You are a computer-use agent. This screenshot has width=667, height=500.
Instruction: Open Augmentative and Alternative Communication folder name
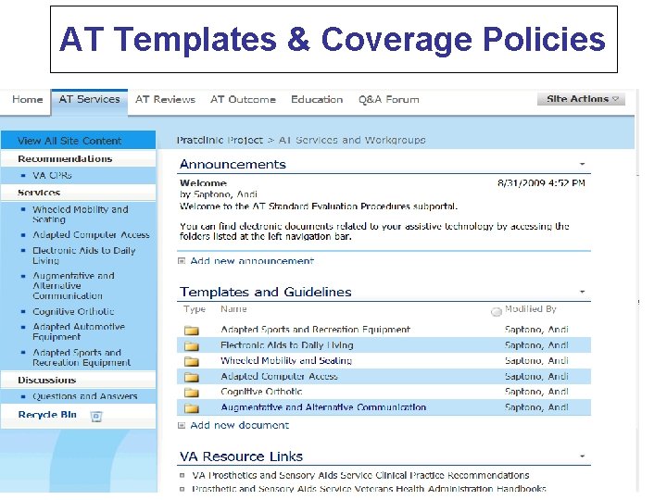(x=323, y=407)
